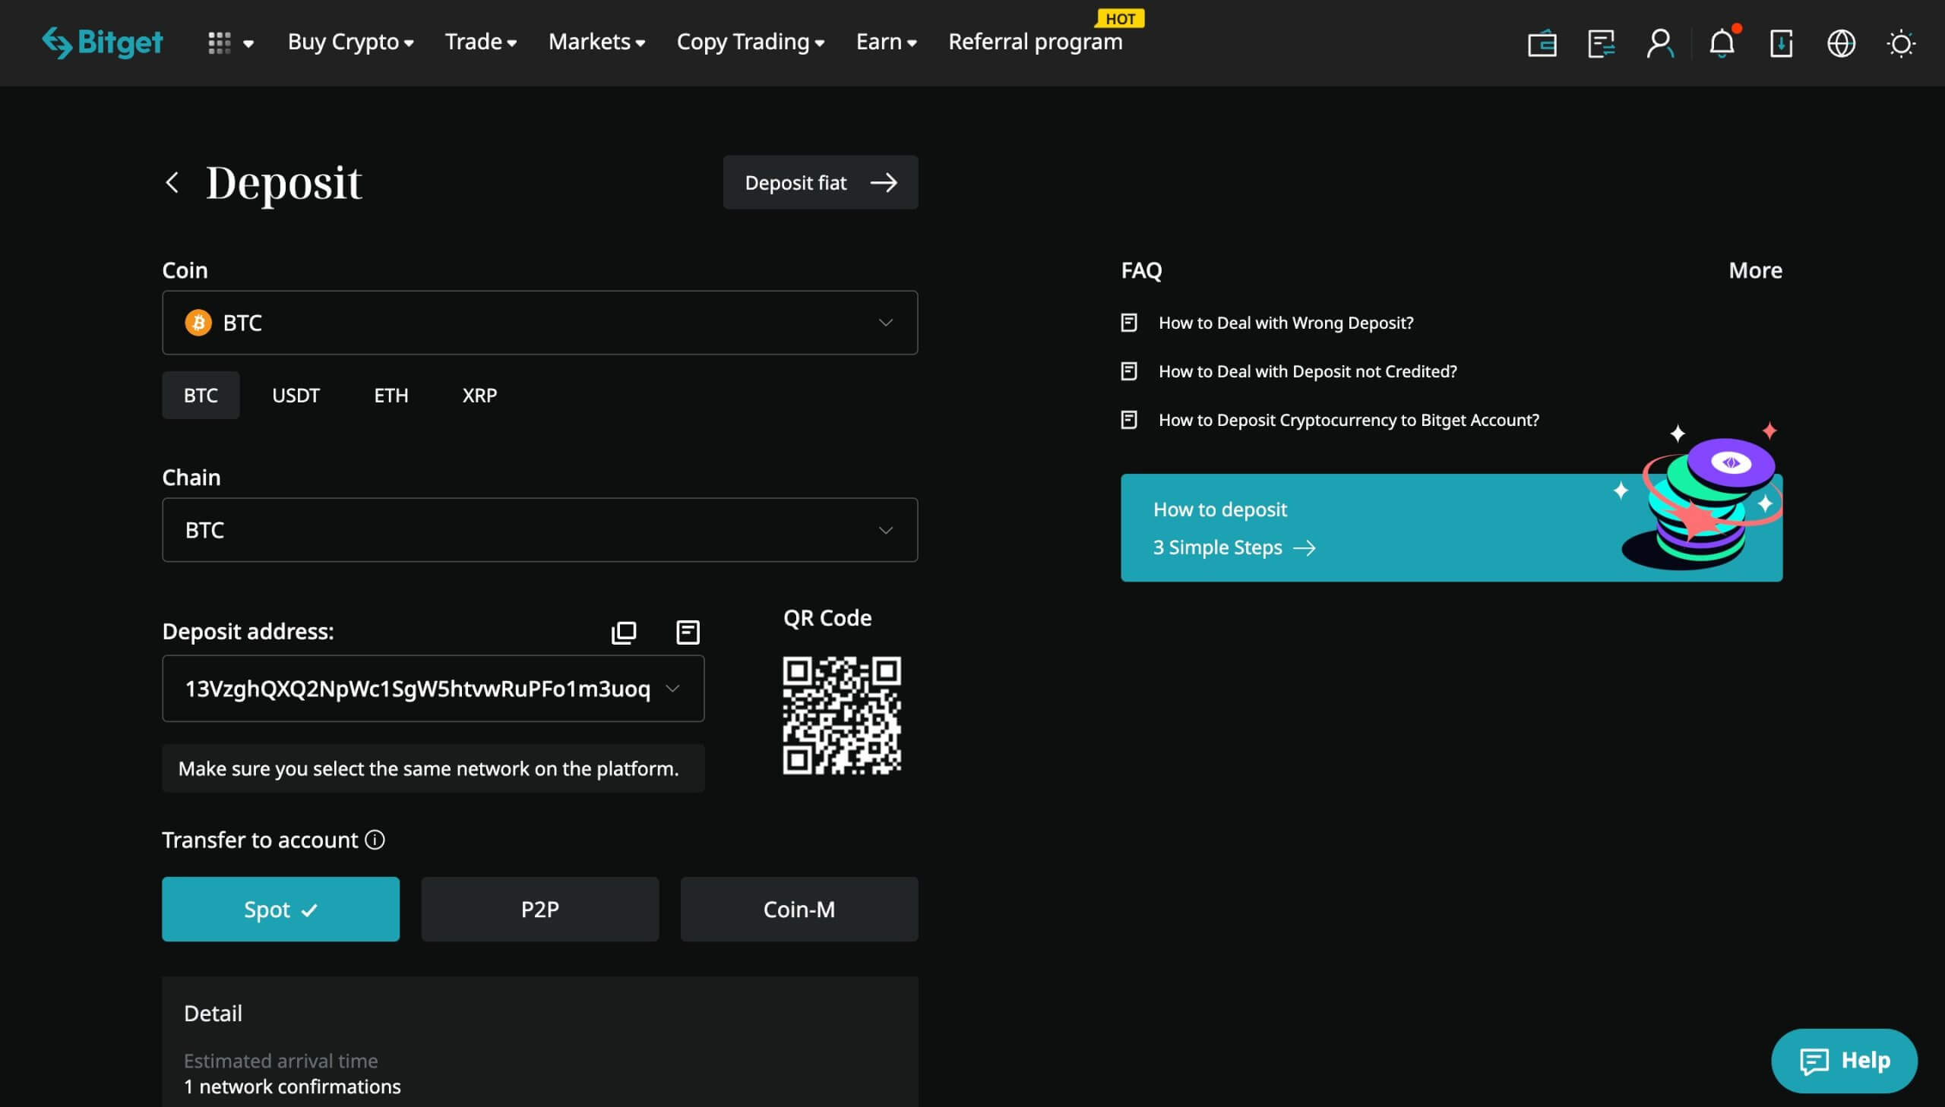Expand the Markets menu

click(597, 42)
